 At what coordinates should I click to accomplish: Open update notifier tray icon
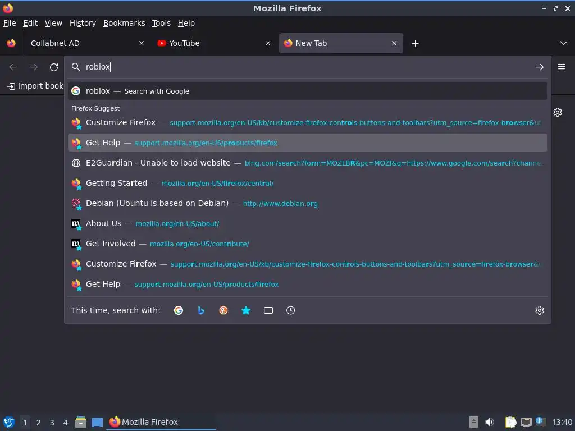tap(541, 421)
